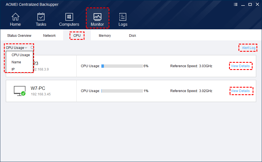This screenshot has width=262, height=162.
Task: View Details for W7-PC
Action: pyautogui.click(x=240, y=91)
